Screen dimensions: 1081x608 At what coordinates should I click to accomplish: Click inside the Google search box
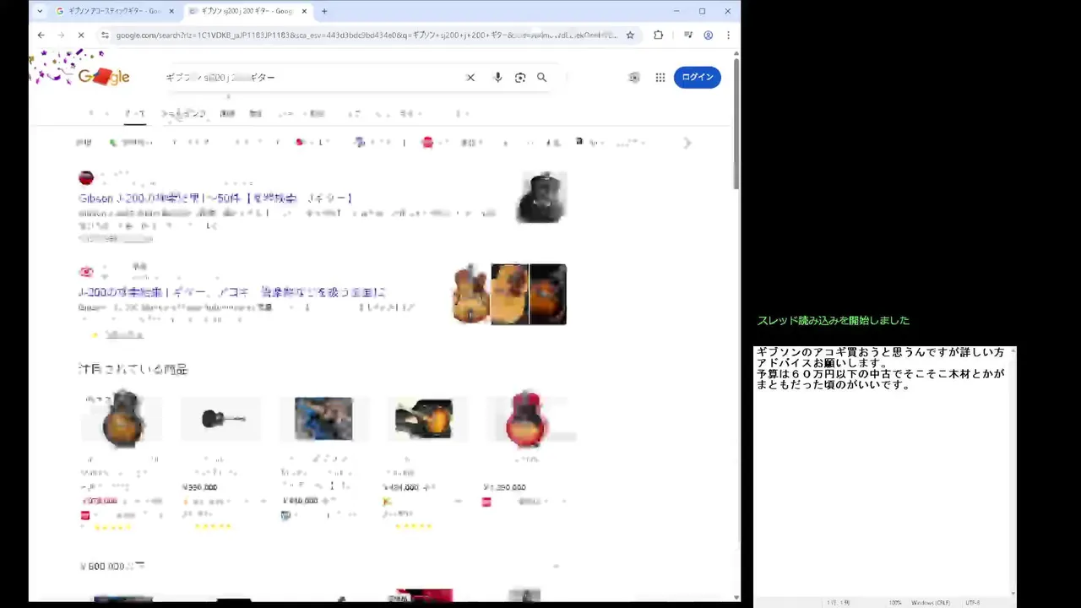click(312, 77)
